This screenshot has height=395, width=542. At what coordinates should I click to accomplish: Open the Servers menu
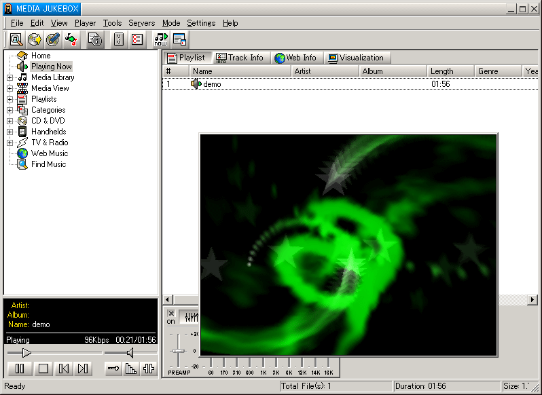point(142,23)
